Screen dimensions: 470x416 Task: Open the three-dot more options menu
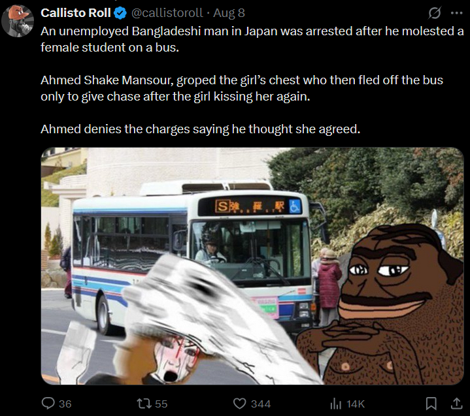click(456, 13)
